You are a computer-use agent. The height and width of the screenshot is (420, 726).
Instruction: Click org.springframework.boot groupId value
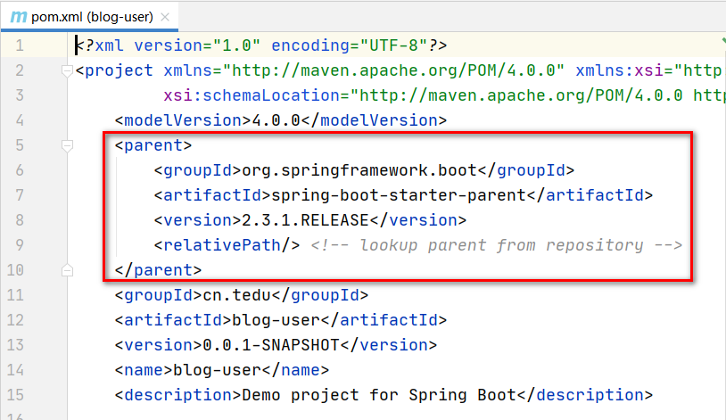(359, 170)
